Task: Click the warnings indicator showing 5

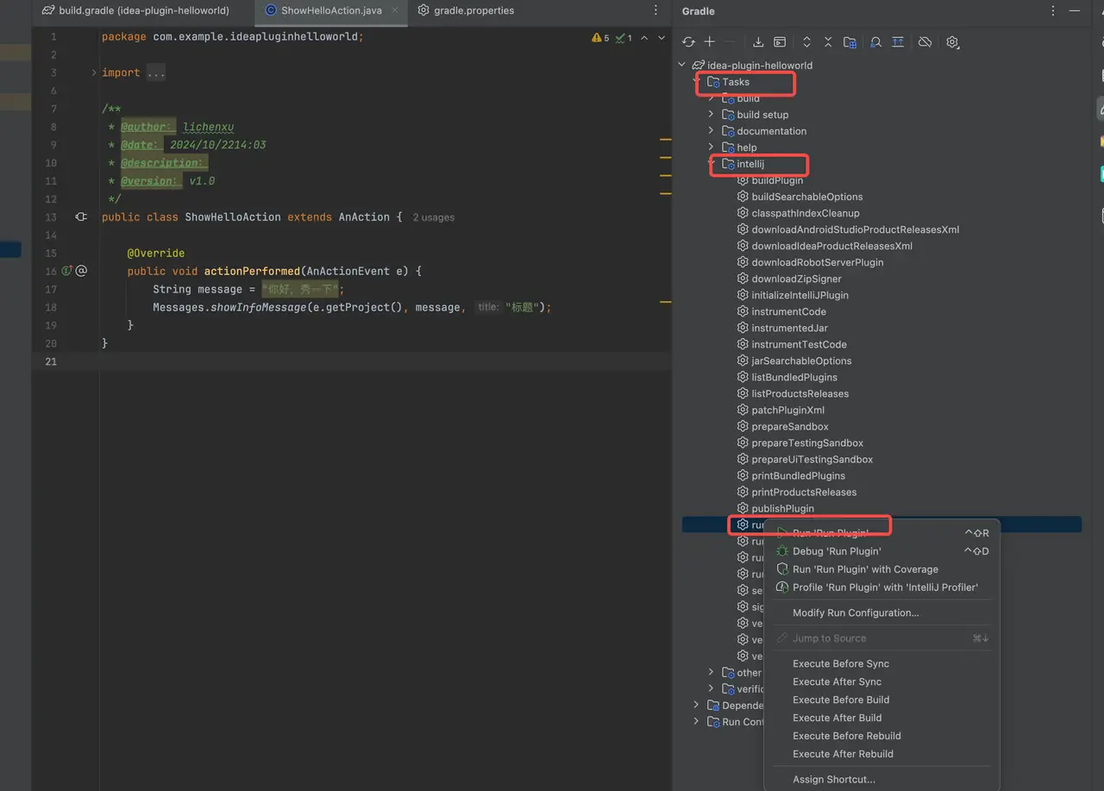Action: [600, 38]
